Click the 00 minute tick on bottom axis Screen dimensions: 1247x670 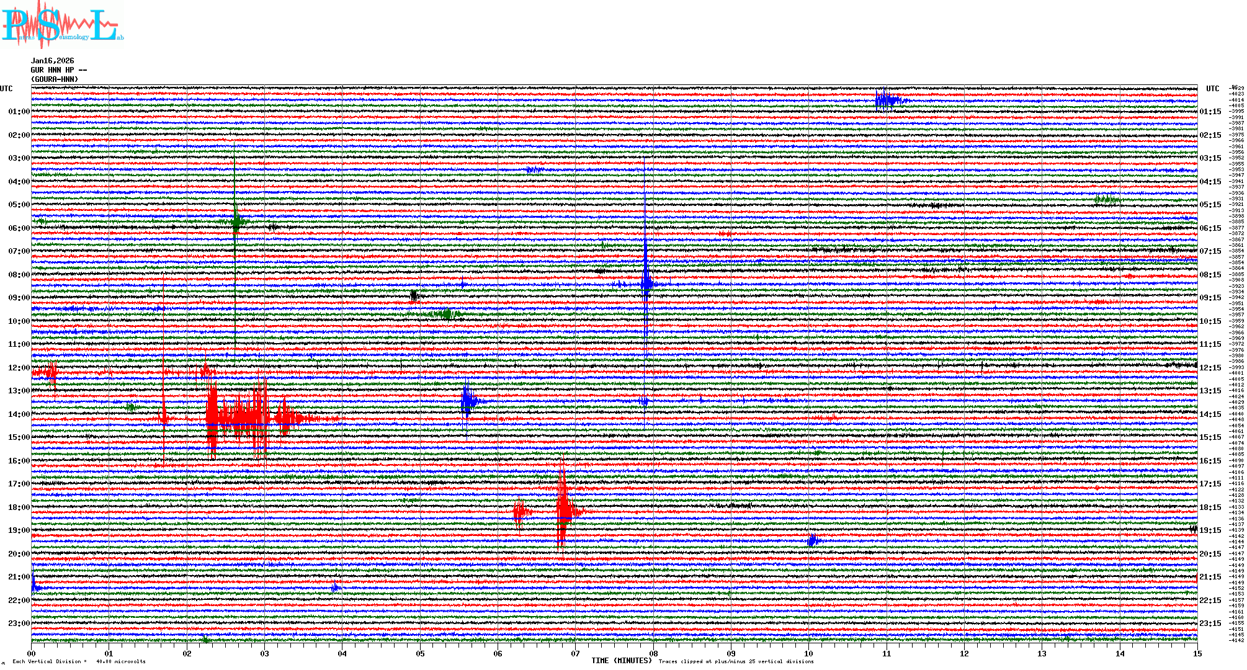point(32,653)
